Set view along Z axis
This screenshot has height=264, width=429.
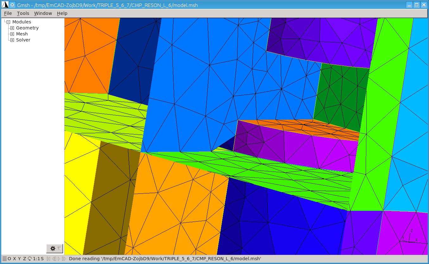click(25, 259)
